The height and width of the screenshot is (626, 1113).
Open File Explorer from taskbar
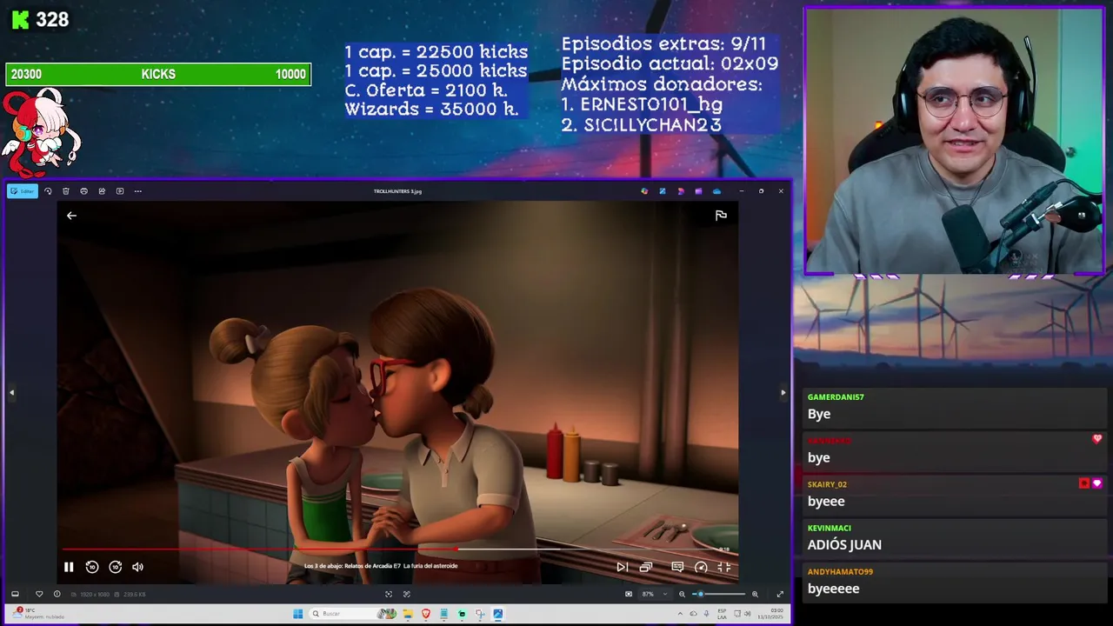pos(407,614)
